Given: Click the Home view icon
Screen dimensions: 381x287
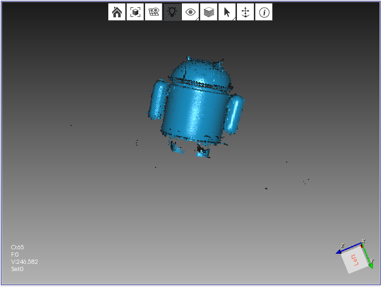Looking at the screenshot, I should 117,12.
